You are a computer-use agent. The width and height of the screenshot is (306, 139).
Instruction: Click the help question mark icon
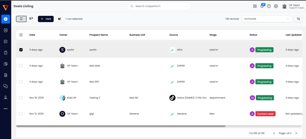(x=269, y=6)
